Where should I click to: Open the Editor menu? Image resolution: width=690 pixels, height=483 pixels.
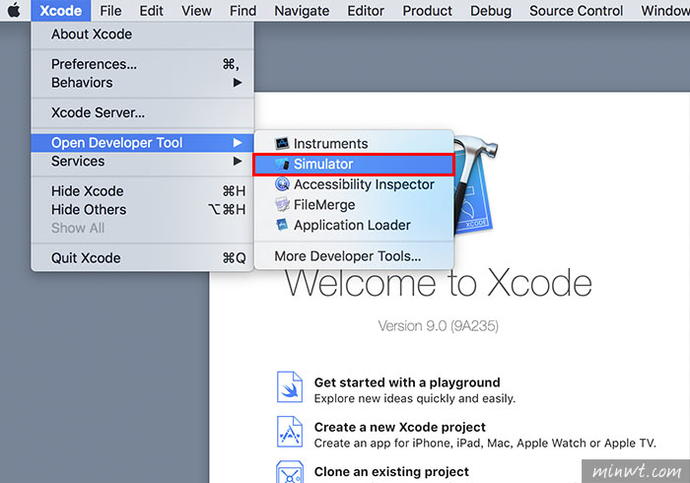click(x=366, y=11)
